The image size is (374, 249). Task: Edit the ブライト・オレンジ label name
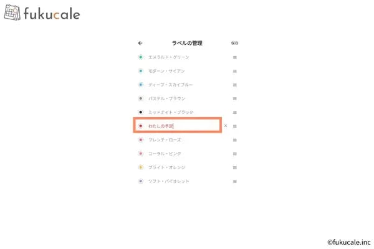(166, 167)
